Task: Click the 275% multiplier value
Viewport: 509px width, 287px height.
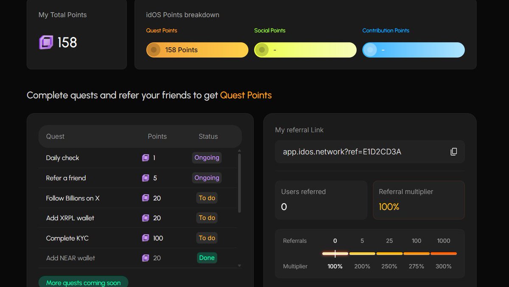Action: pyautogui.click(x=417, y=266)
